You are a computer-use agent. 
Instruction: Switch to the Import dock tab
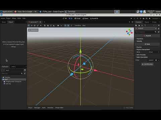coord(11,22)
